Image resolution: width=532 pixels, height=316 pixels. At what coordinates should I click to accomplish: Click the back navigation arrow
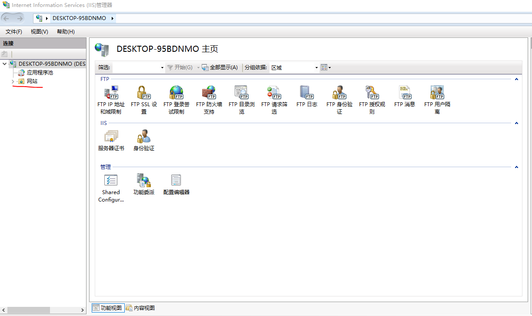pos(7,18)
